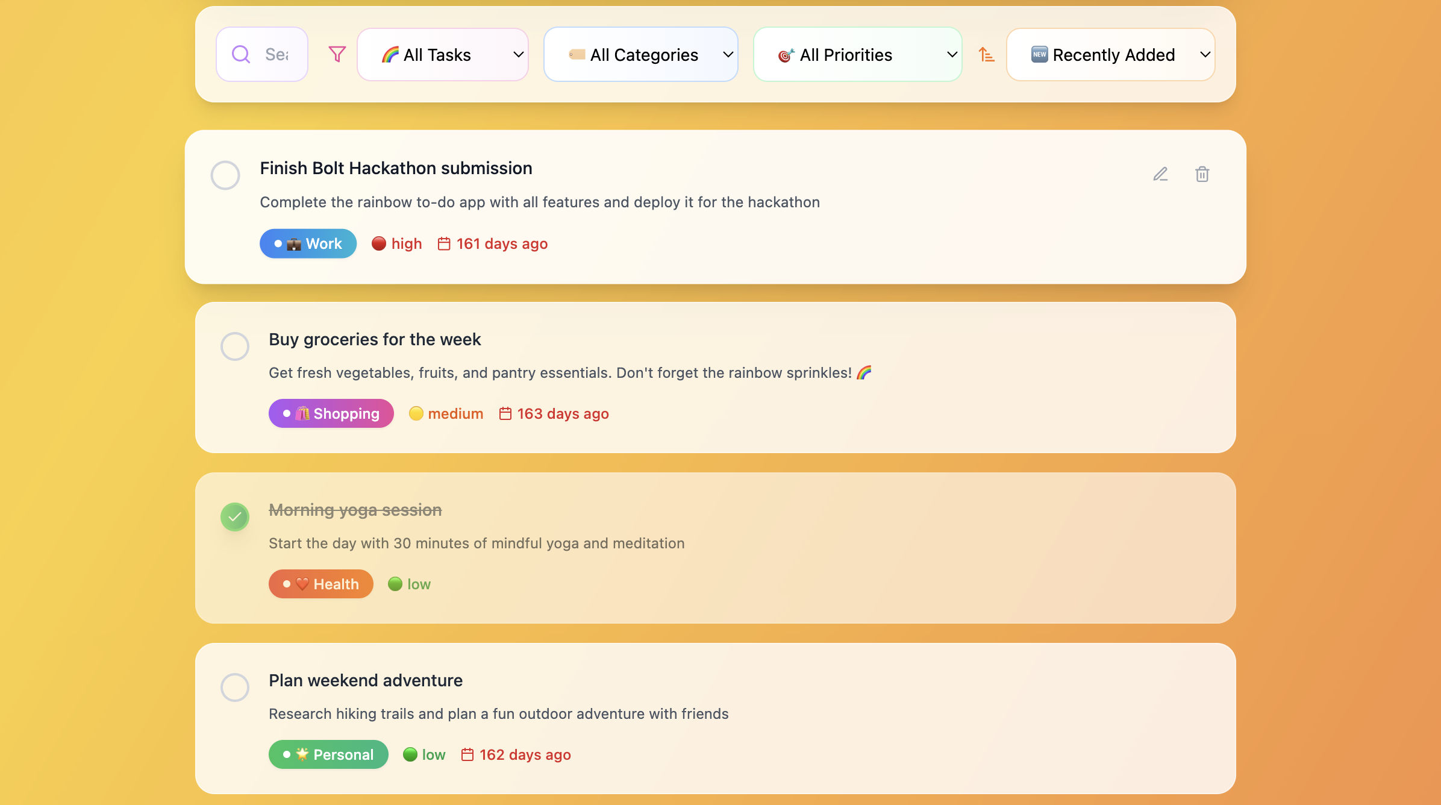Image resolution: width=1441 pixels, height=805 pixels.
Task: Click the purple Shopping category badge
Action: tap(331, 413)
